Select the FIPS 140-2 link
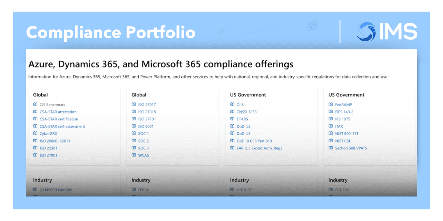 (x=344, y=112)
